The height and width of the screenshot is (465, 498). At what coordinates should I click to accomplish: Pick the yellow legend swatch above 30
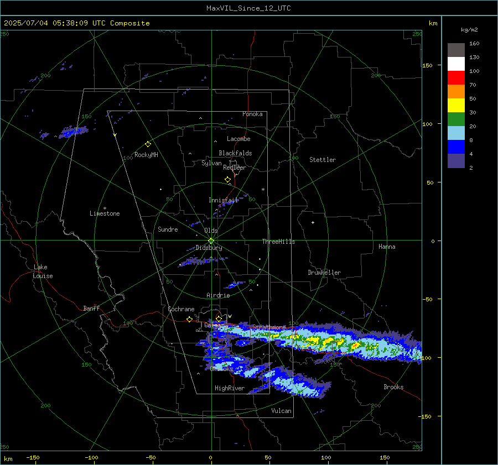(456, 106)
